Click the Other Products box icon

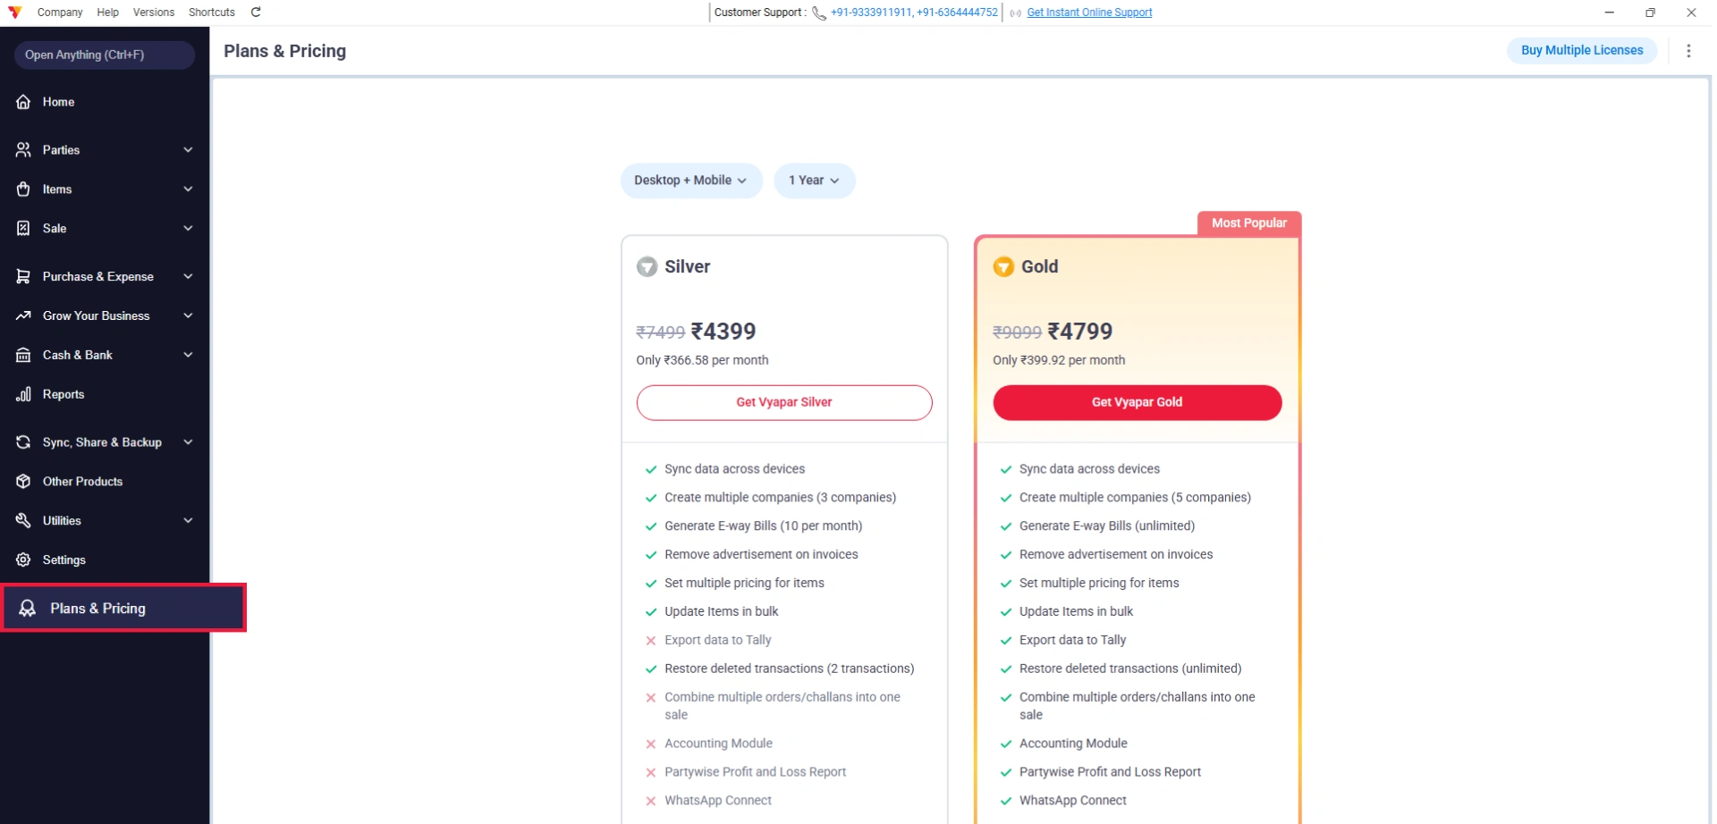click(x=23, y=482)
